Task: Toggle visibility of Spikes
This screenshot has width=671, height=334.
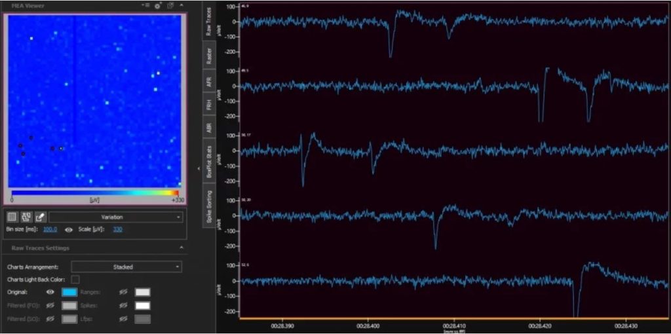Action: pos(123,306)
